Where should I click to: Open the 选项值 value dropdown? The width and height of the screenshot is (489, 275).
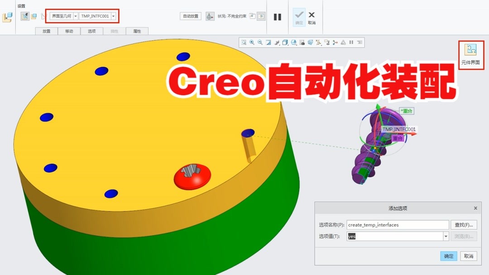coord(446,236)
